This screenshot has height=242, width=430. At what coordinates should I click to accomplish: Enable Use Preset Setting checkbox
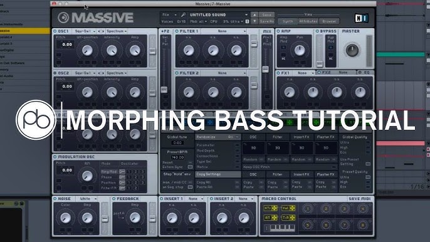368,164
